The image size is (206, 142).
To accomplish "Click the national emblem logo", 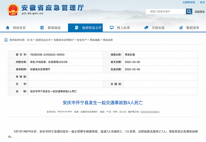I will [x=13, y=9].
